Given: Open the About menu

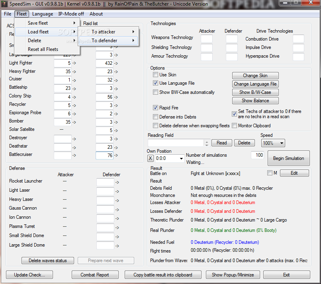Looking at the screenshot, I should [x=96, y=14].
